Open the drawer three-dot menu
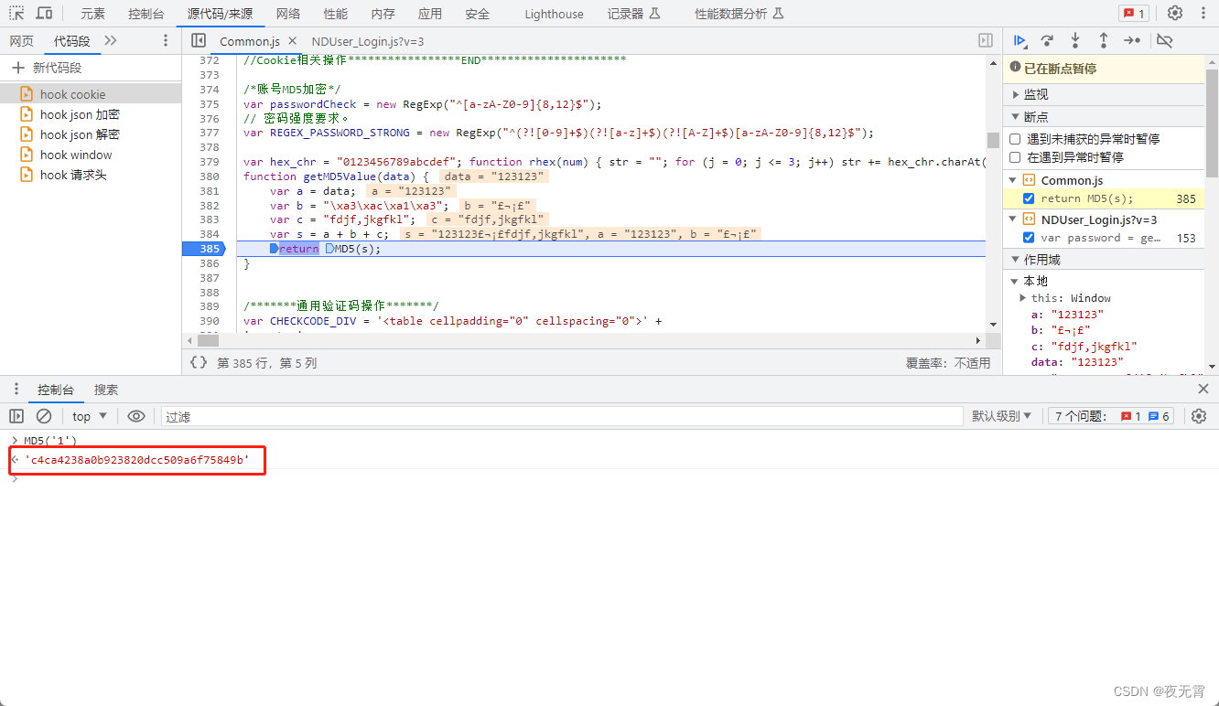Viewport: 1219px width, 706px height. pos(16,390)
